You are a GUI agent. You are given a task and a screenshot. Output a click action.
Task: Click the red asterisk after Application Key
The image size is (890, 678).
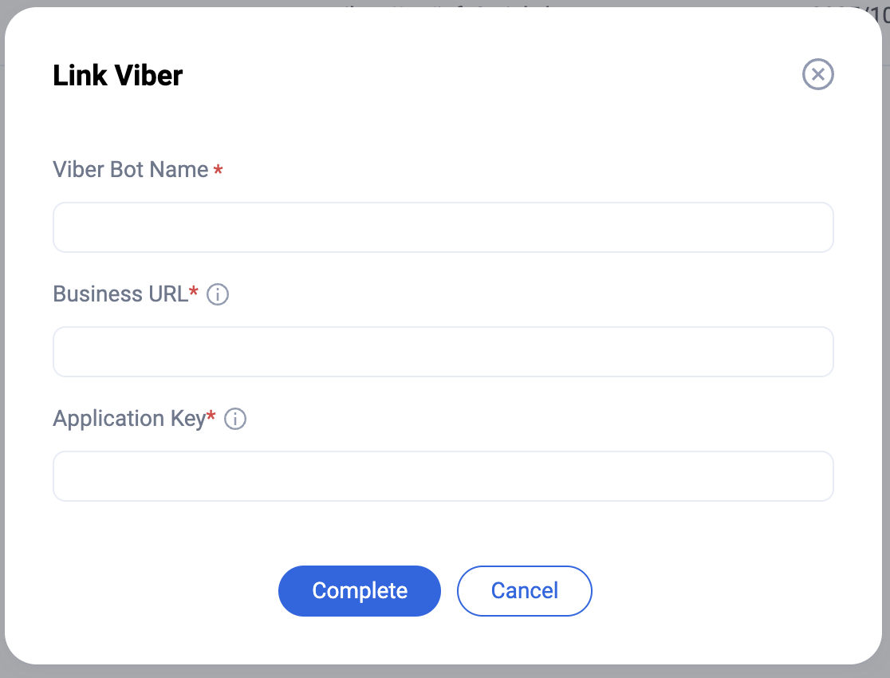point(211,416)
